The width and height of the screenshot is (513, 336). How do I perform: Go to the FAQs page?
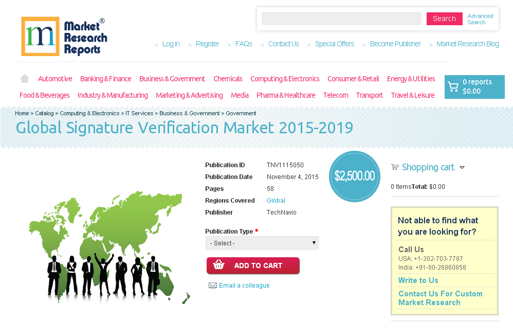click(x=244, y=44)
